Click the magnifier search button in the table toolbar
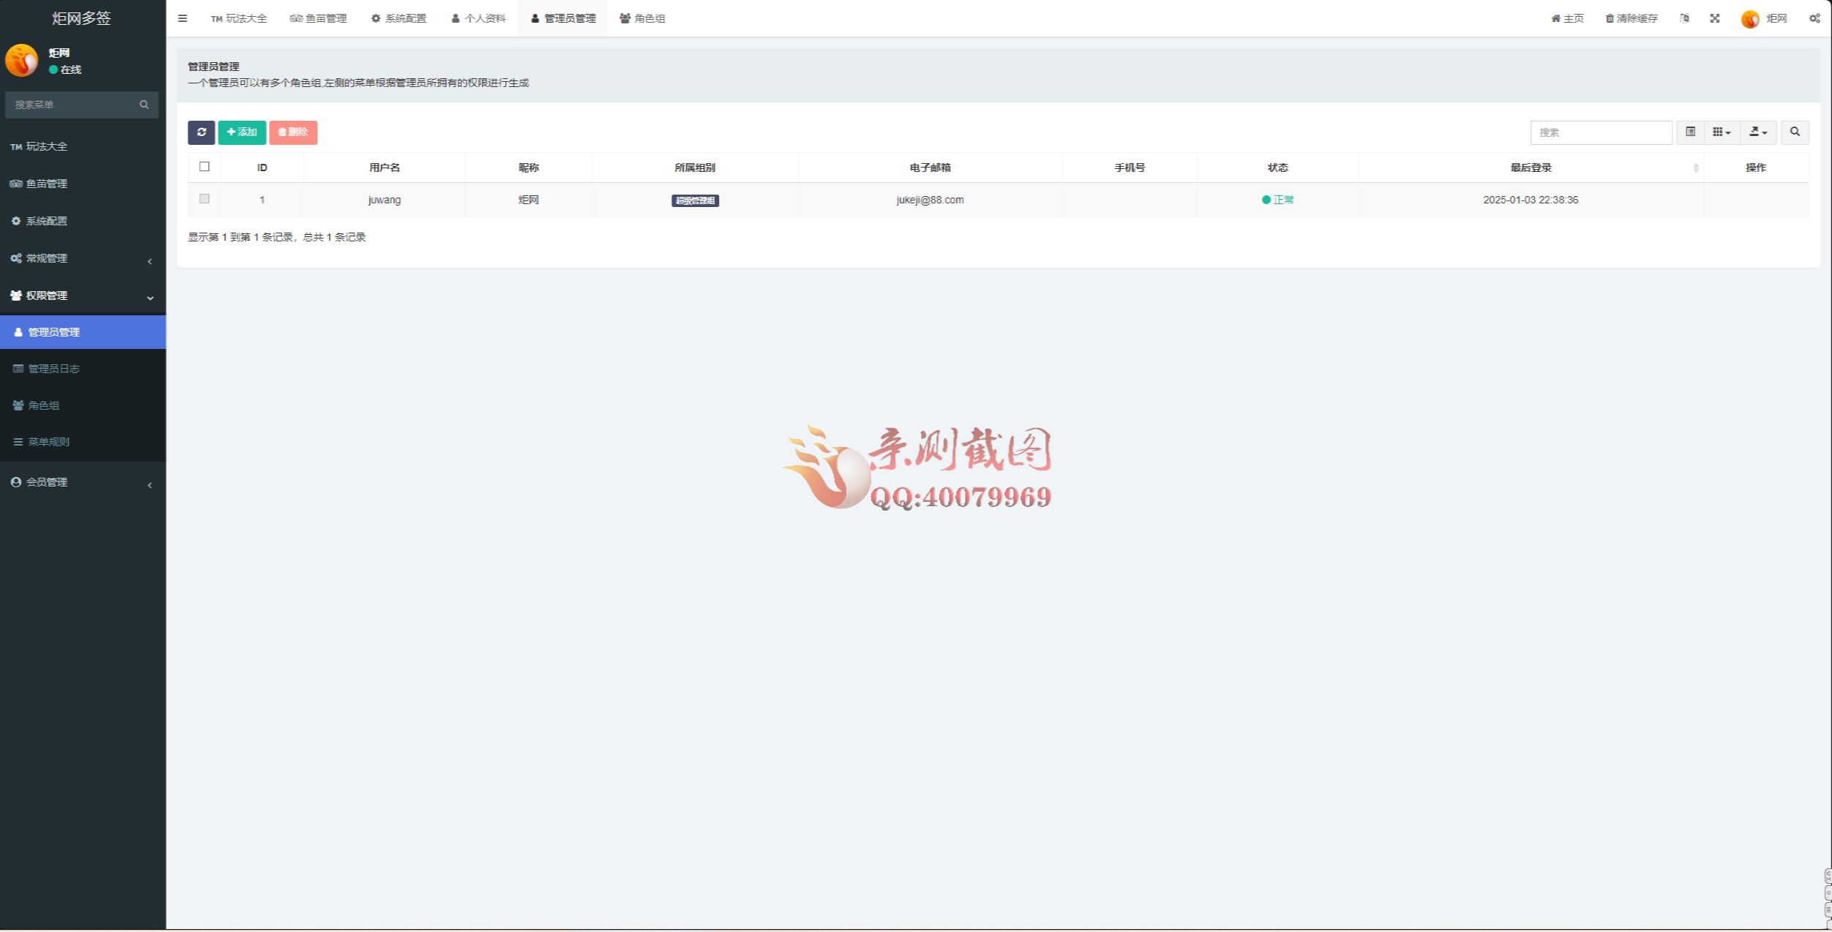1832x932 pixels. click(x=1794, y=132)
